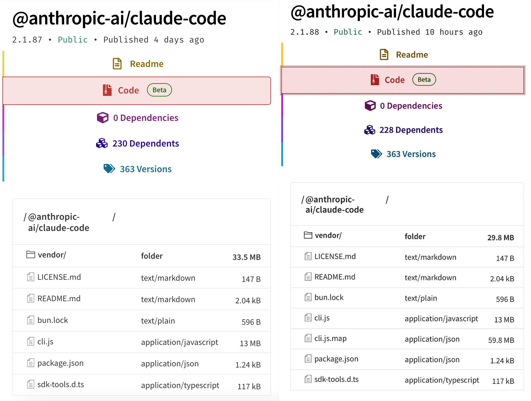Open the cli.js.map file link
Image resolution: width=531 pixels, height=401 pixels.
pyautogui.click(x=330, y=338)
